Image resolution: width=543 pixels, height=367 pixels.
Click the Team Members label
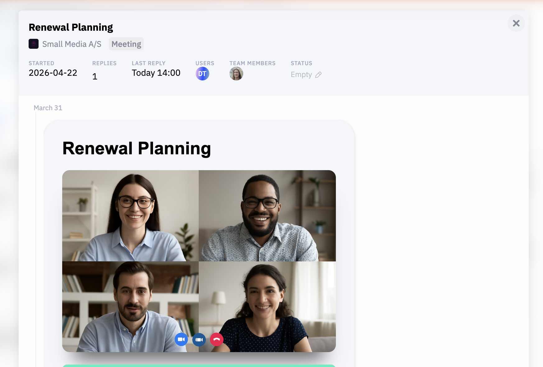tap(252, 63)
